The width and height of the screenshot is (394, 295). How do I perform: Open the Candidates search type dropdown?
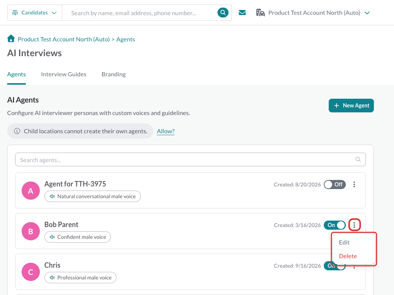[35, 13]
